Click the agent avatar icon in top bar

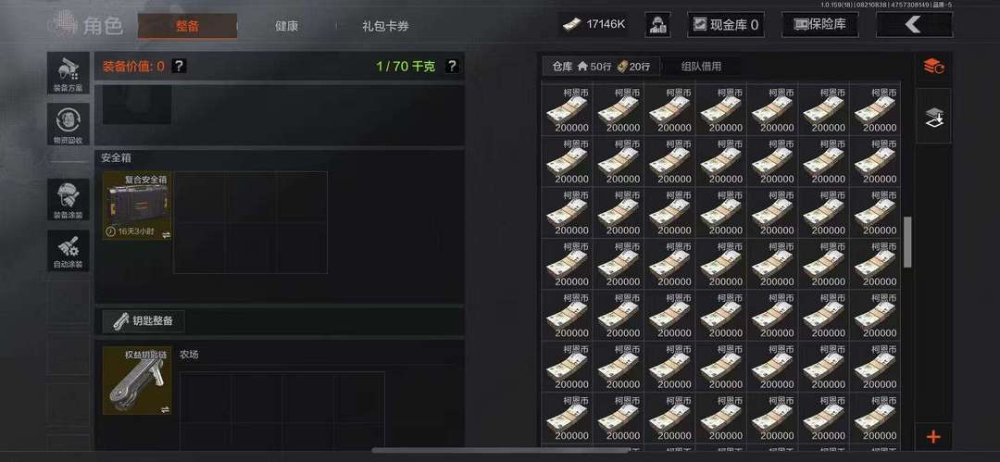[657, 25]
